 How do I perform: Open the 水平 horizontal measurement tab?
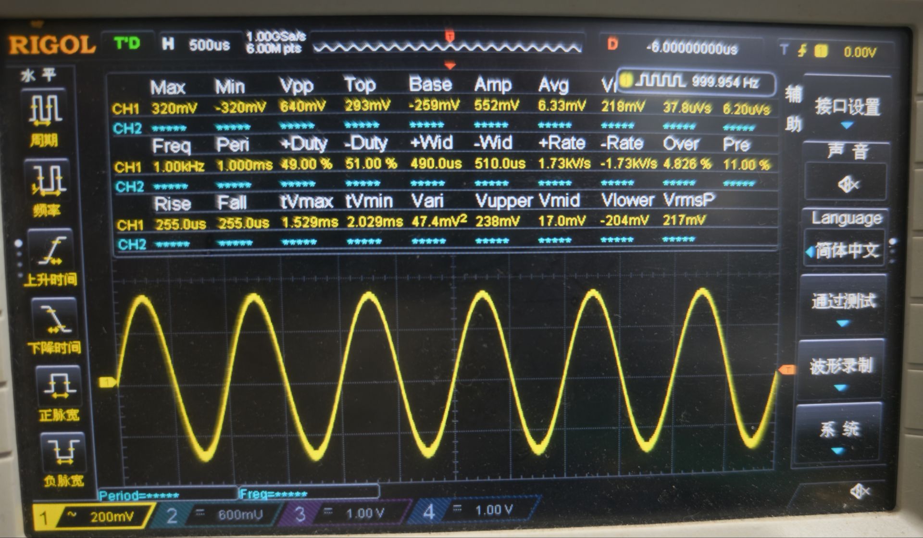(38, 76)
